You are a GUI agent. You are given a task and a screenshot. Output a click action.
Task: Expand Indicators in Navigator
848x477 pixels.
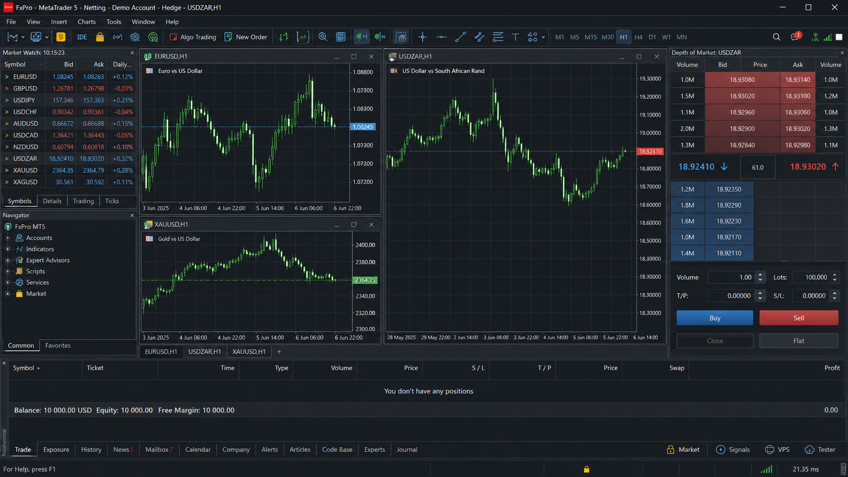(8, 249)
